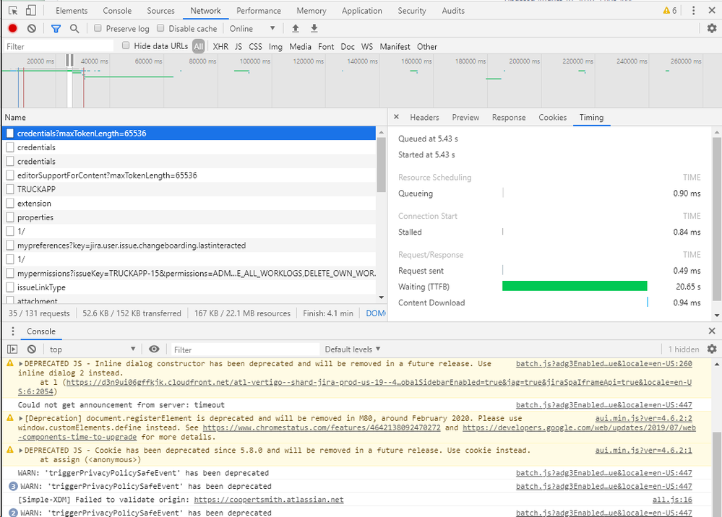722x517 pixels.
Task: Open the Online throttling dropdown
Action: [252, 28]
